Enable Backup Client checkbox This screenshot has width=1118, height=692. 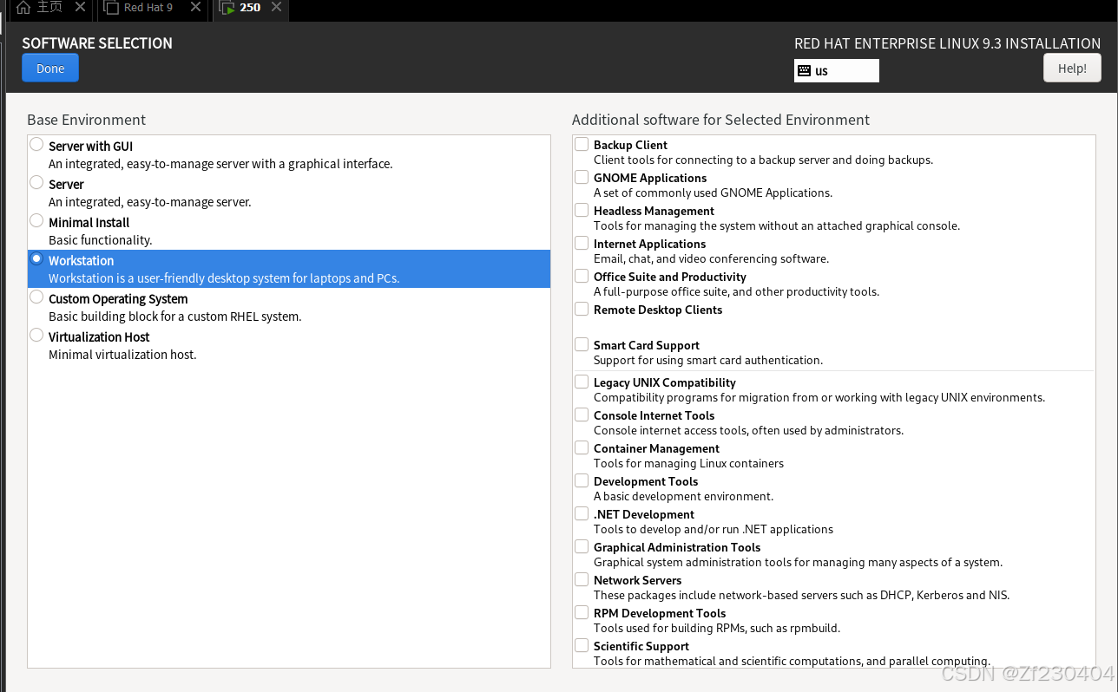pos(582,144)
